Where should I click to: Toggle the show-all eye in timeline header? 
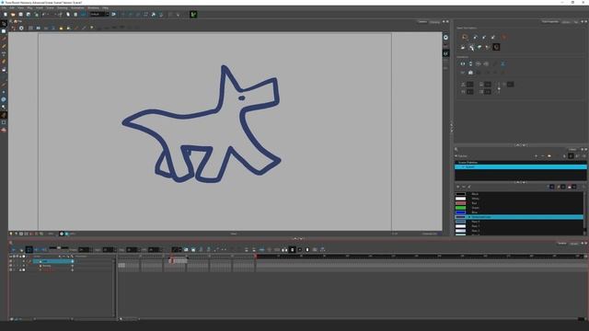[10, 257]
